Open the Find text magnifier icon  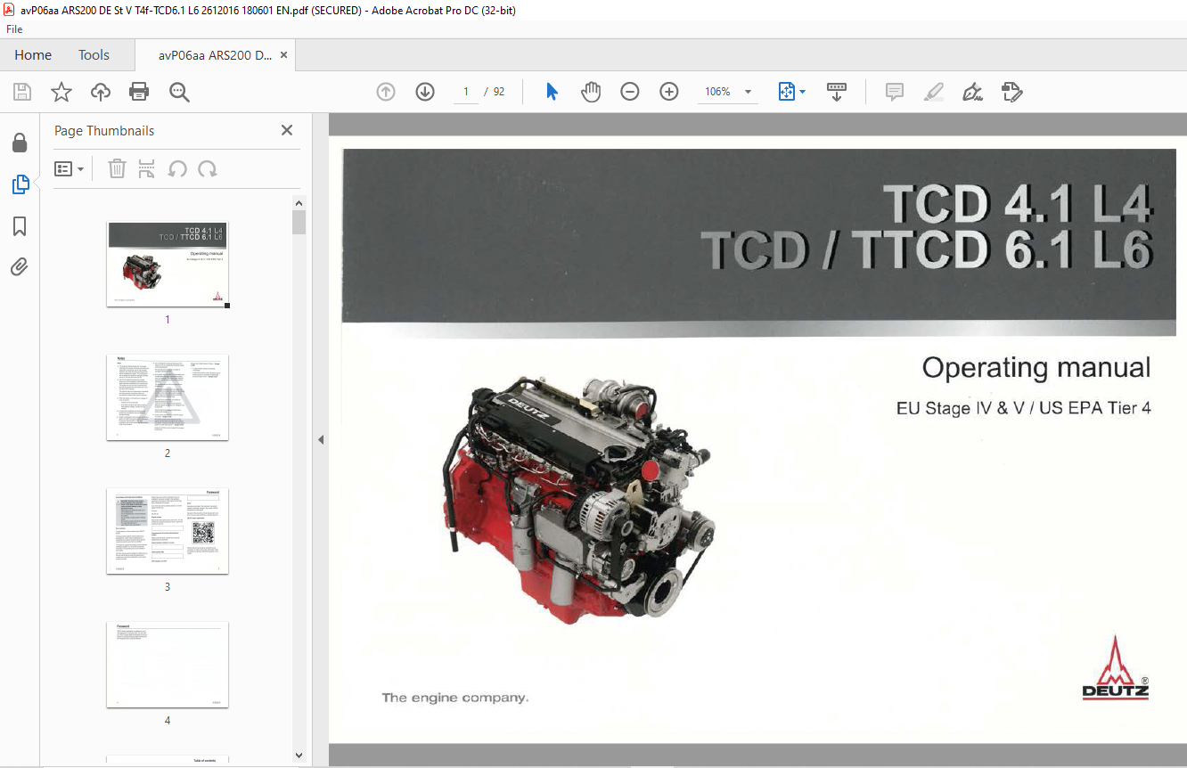pos(179,92)
